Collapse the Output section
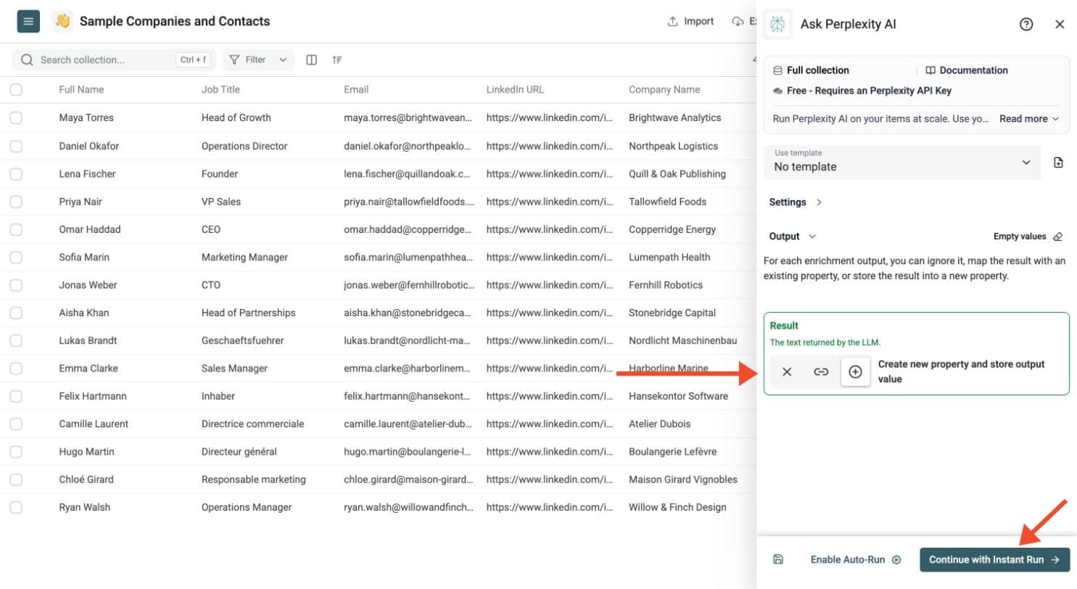Image resolution: width=1077 pixels, height=589 pixels. (793, 236)
